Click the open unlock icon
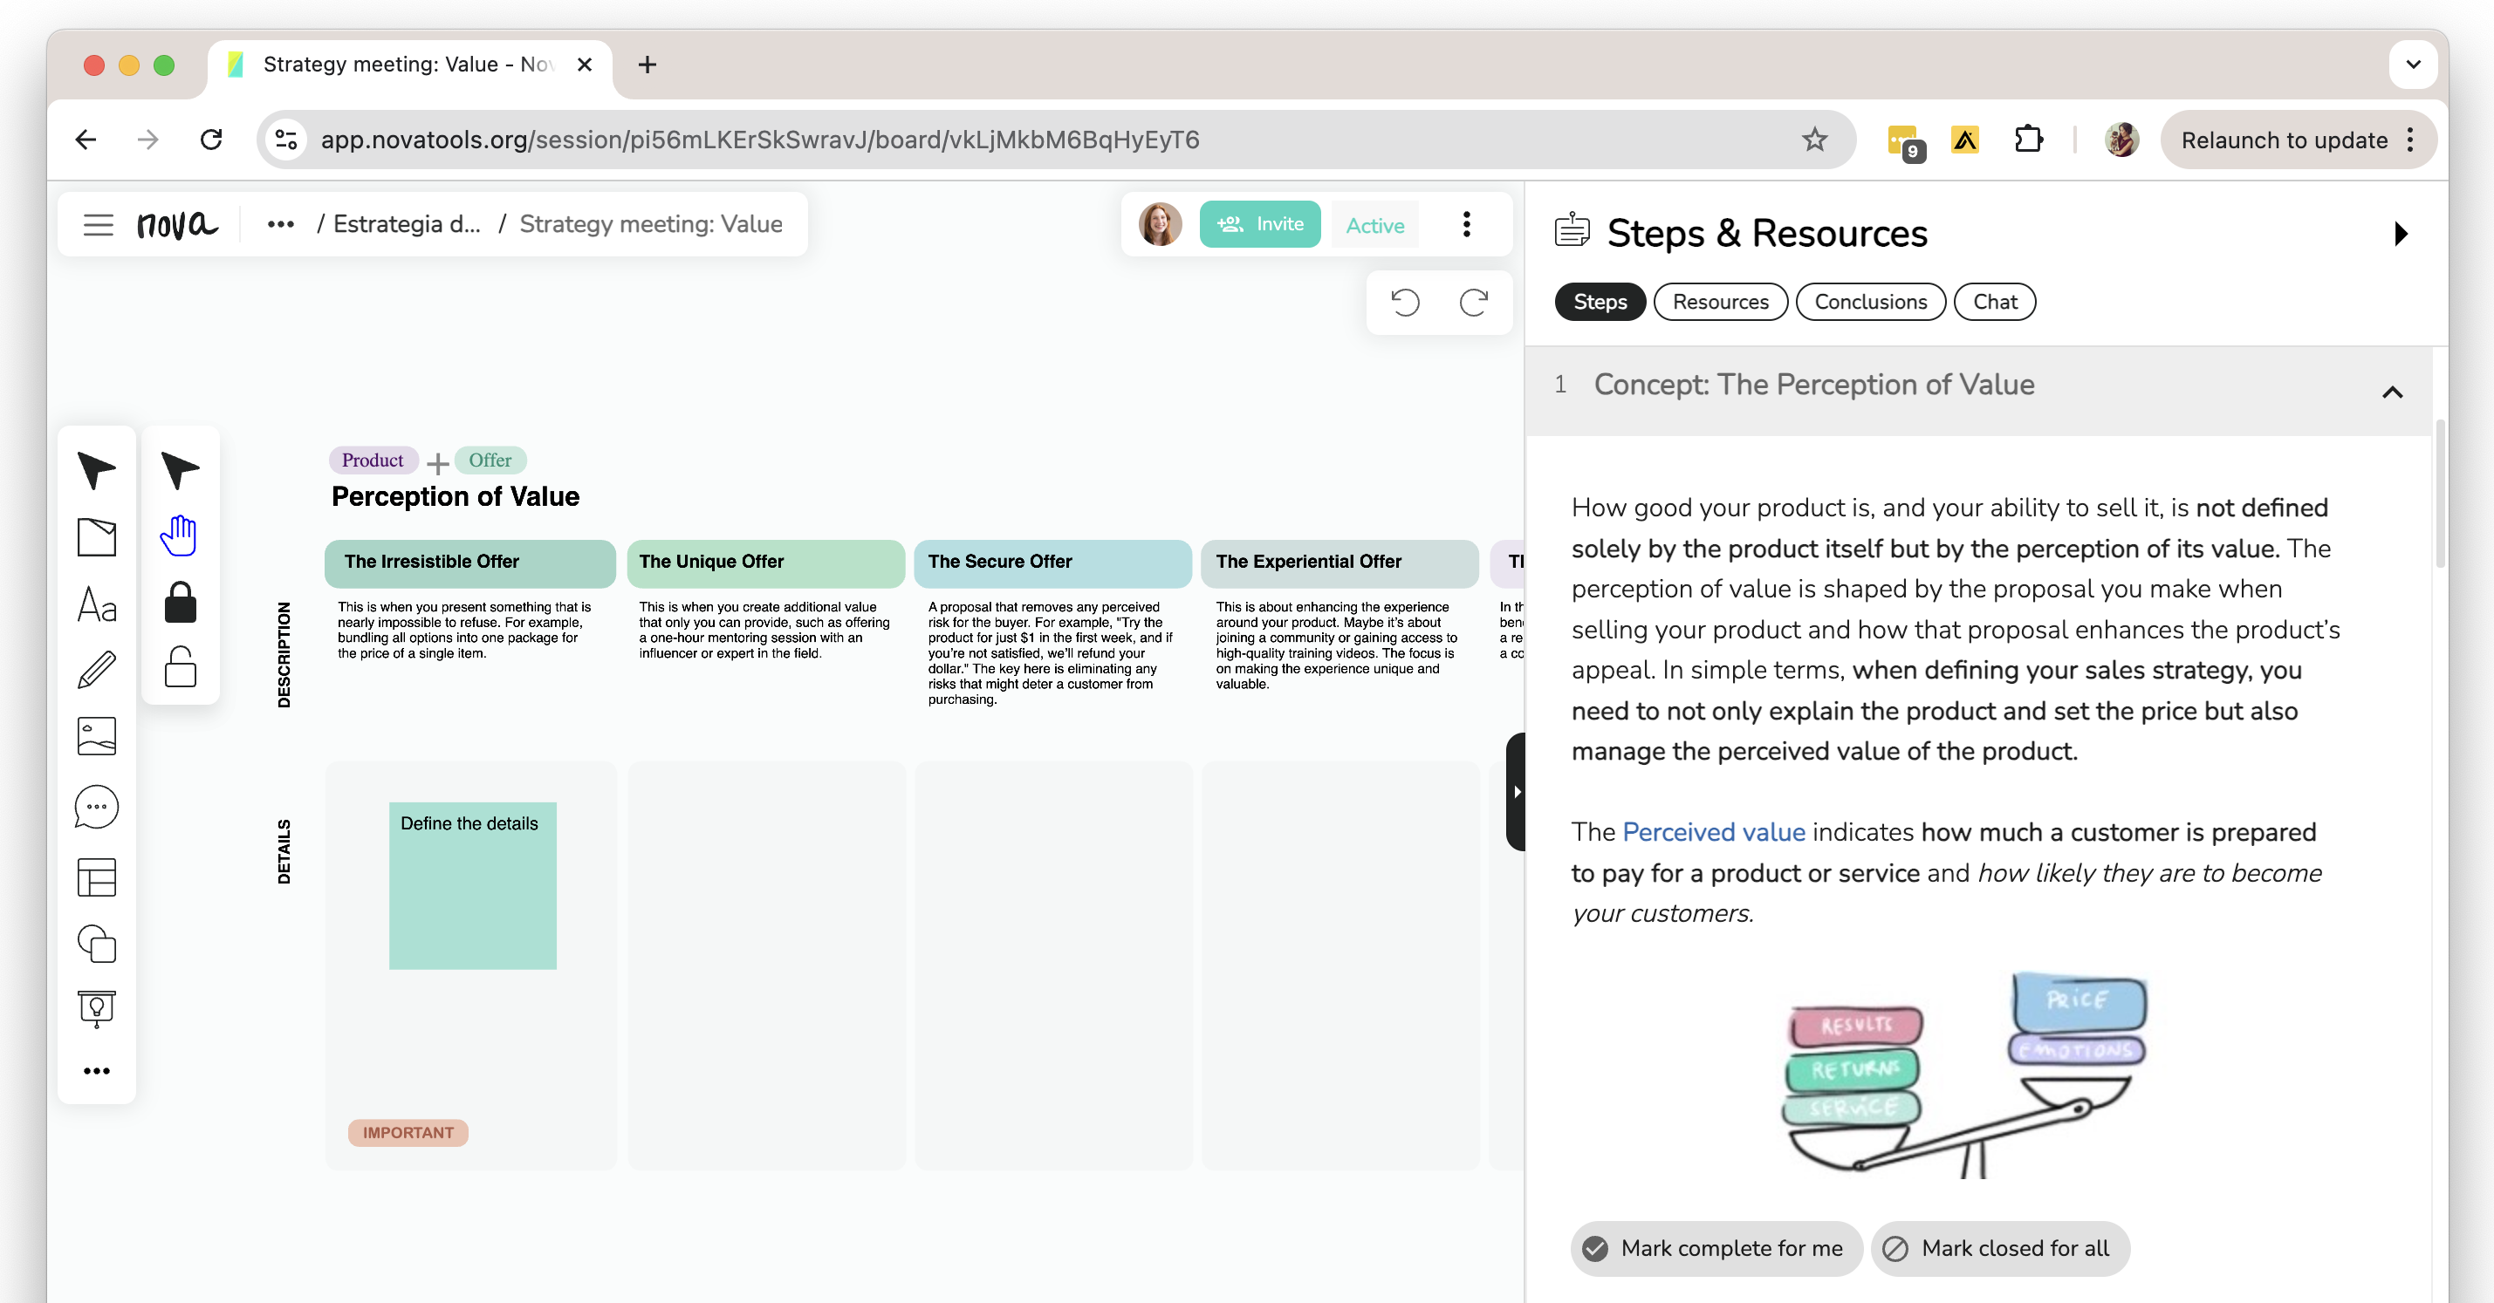 [180, 666]
